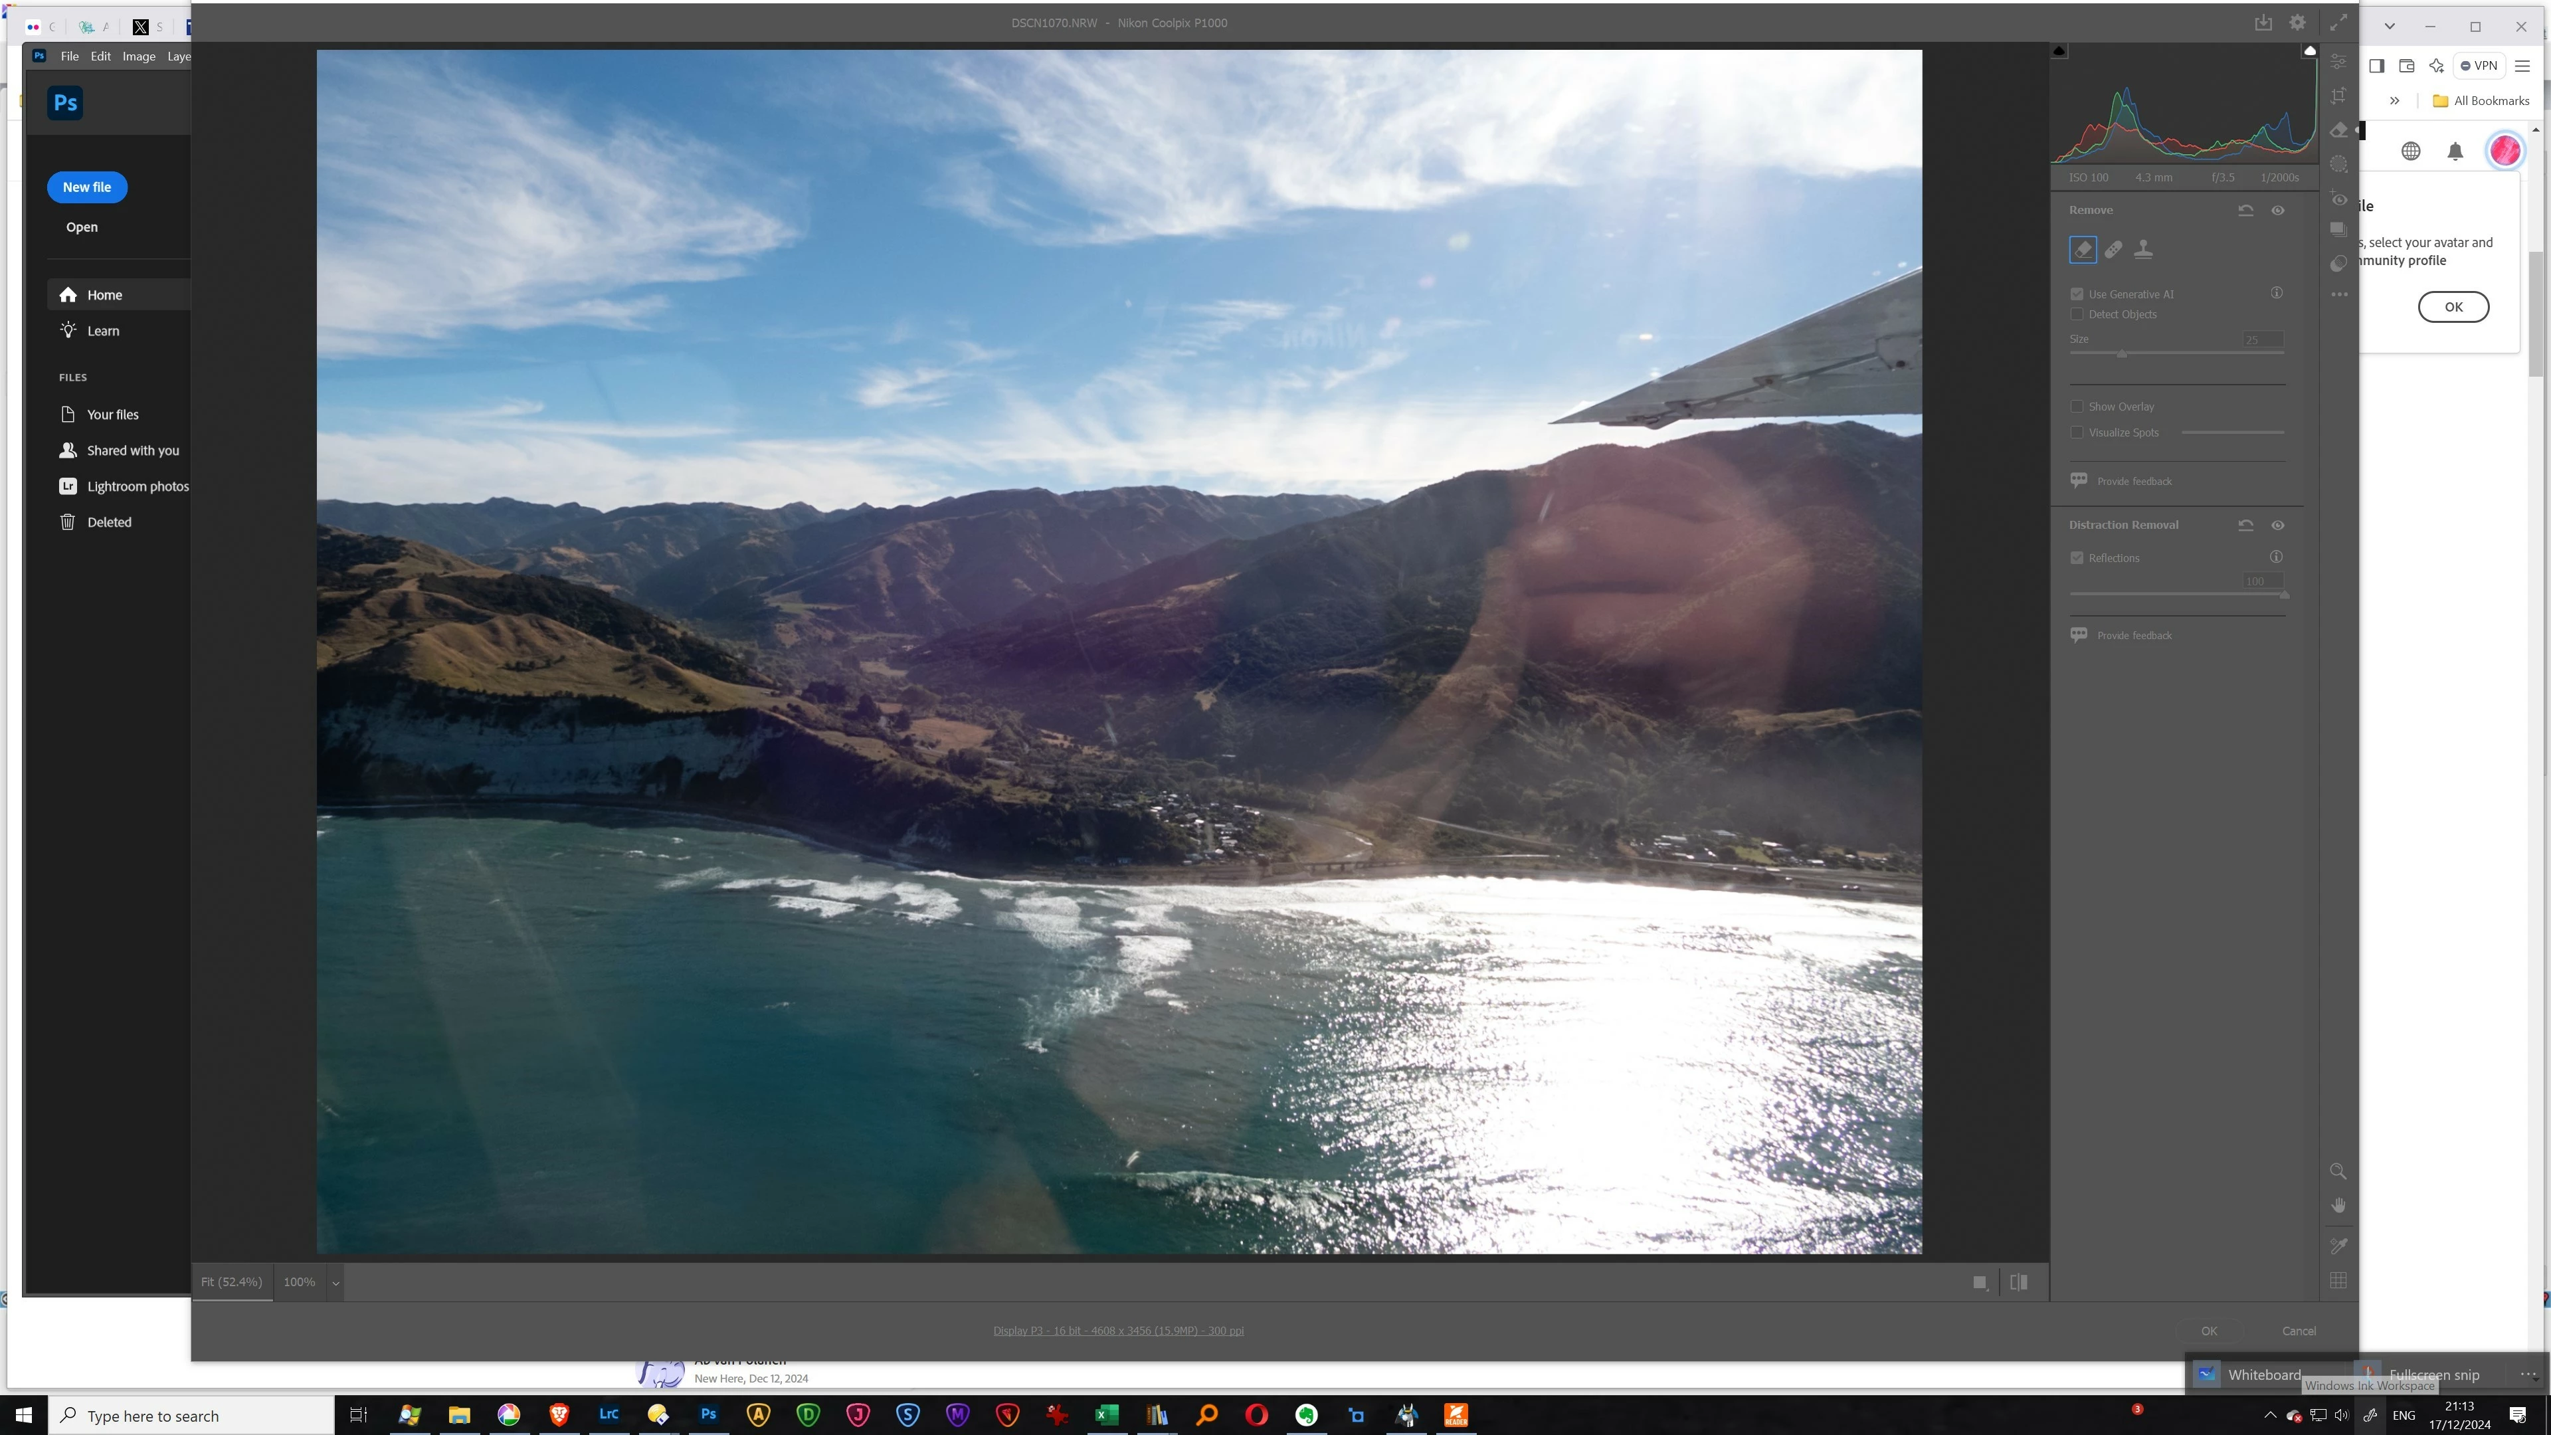Open the Edit sliders panel icon
This screenshot has width=2551, height=1435.
point(2338,61)
